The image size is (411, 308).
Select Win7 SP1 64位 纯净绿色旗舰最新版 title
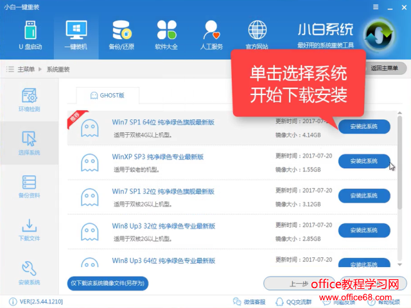coord(163,123)
